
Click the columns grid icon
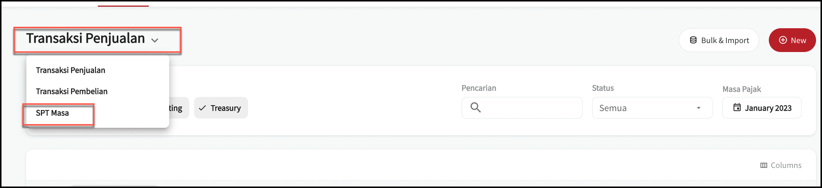pos(764,165)
